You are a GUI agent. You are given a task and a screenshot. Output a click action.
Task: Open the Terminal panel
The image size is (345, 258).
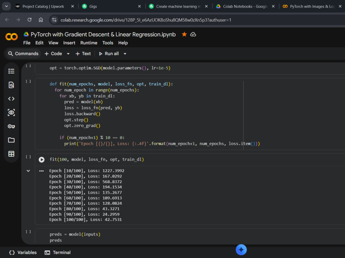click(57, 252)
